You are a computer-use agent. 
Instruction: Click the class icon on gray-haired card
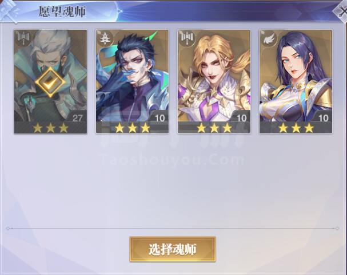click(x=23, y=39)
